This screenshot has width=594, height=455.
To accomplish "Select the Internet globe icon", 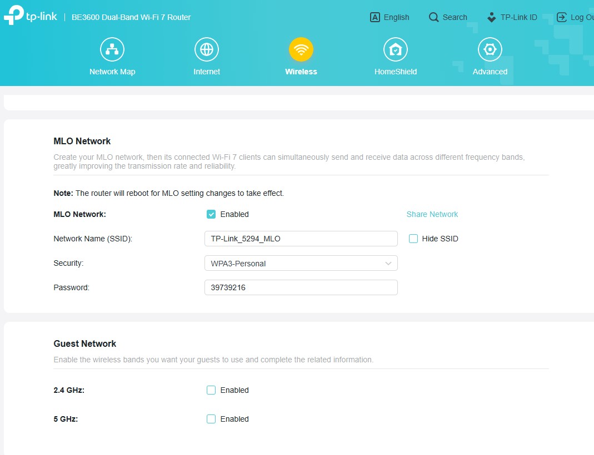I will pos(207,50).
